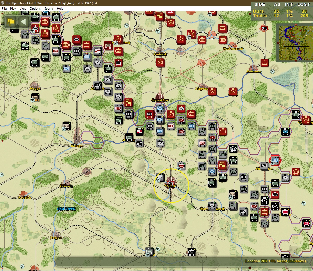Select the infantry division rated 13-15
Image resolution: width=313 pixels, height=271 pixels.
(x=108, y=80)
